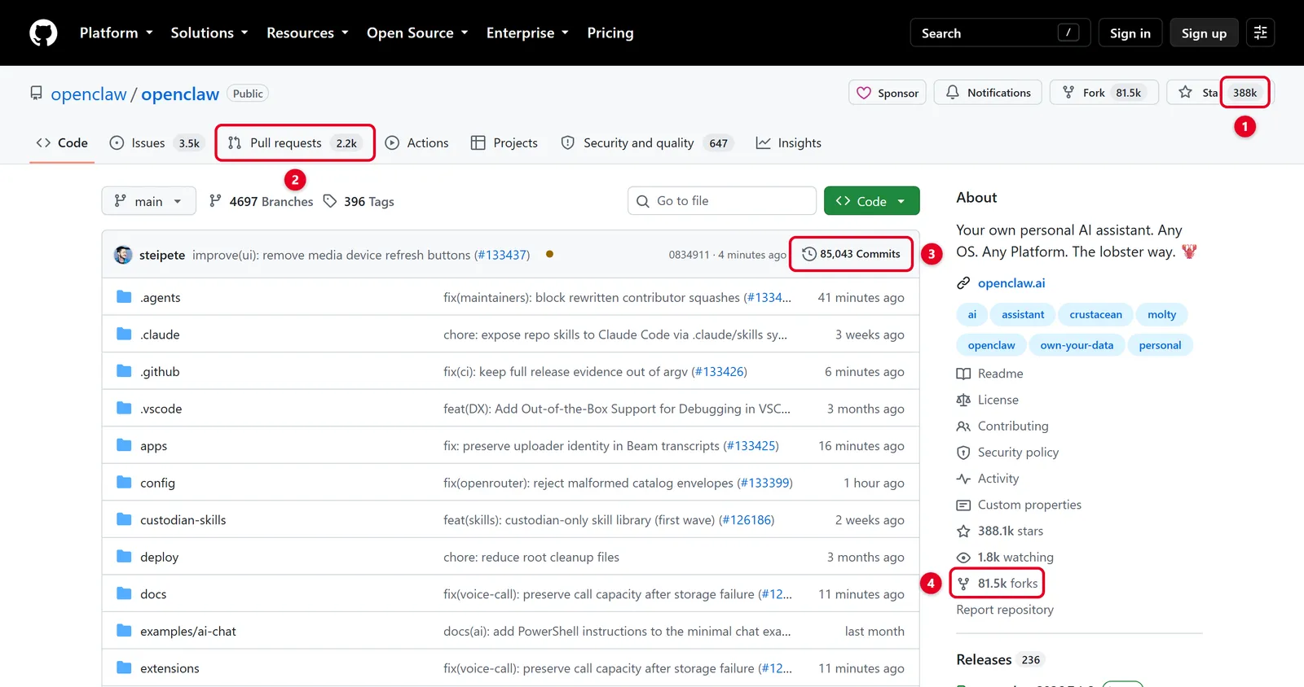Viewport: 1304px width, 687px height.
Task: Sponsor the repository with heart button
Action: (x=888, y=93)
